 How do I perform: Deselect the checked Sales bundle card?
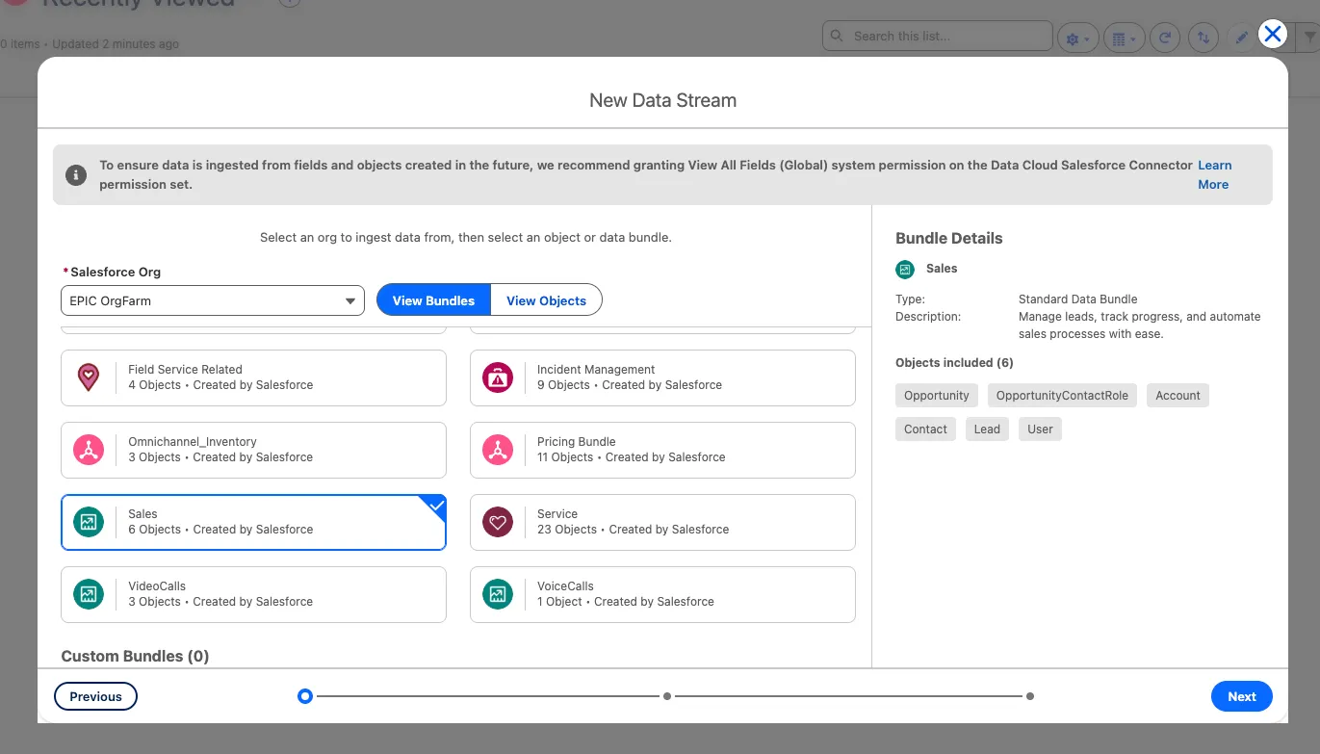[x=253, y=522]
